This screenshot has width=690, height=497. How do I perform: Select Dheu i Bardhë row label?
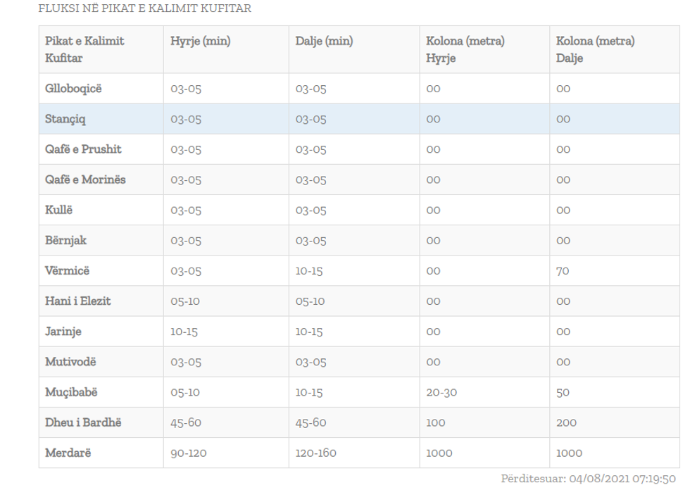click(79, 422)
